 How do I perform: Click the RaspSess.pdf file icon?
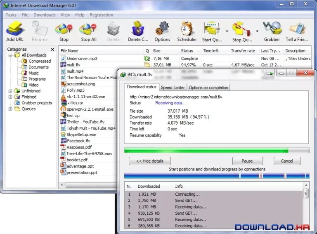(63, 147)
